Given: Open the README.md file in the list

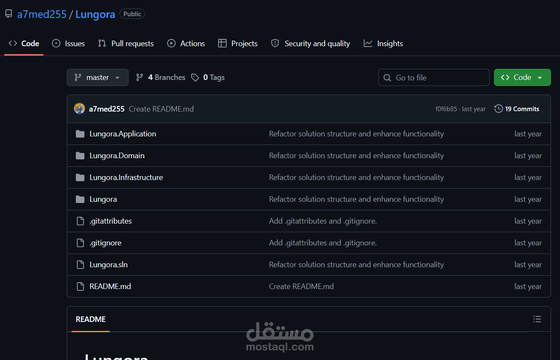Looking at the screenshot, I should tap(110, 286).
